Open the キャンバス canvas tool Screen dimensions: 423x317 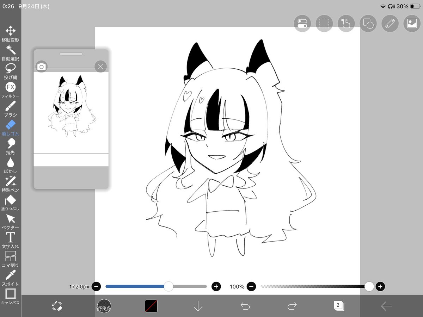click(10, 297)
